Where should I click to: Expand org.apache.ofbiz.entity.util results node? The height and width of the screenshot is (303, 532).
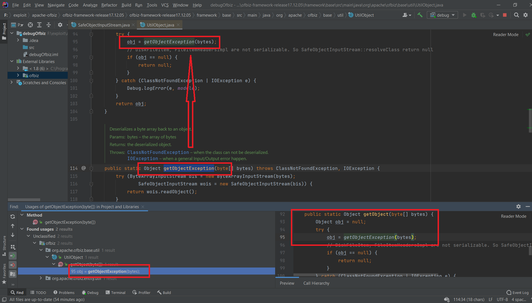coord(41,278)
